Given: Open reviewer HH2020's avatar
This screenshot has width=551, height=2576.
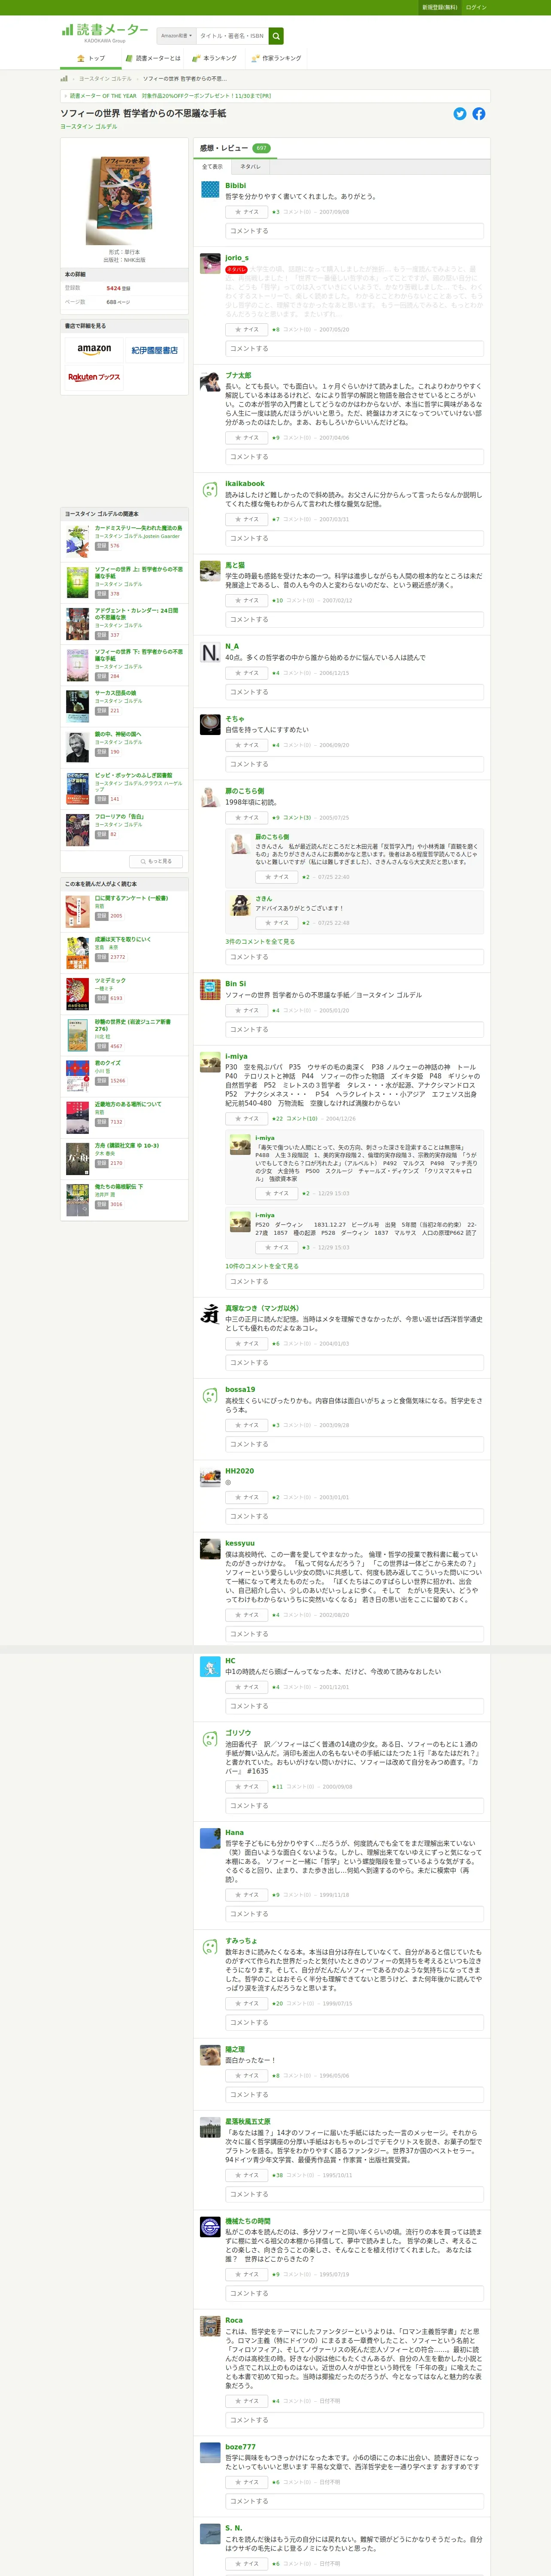Looking at the screenshot, I should tap(210, 1477).
